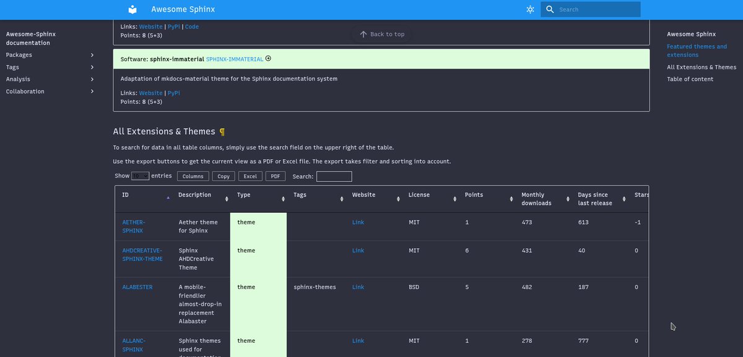Go to Featured themes and extensions in table of contents
743x357 pixels.
pyautogui.click(x=697, y=51)
